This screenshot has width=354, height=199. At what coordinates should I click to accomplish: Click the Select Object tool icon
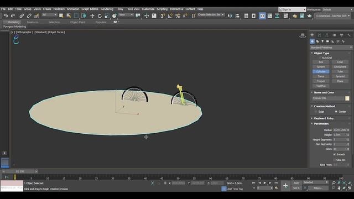click(x=61, y=15)
